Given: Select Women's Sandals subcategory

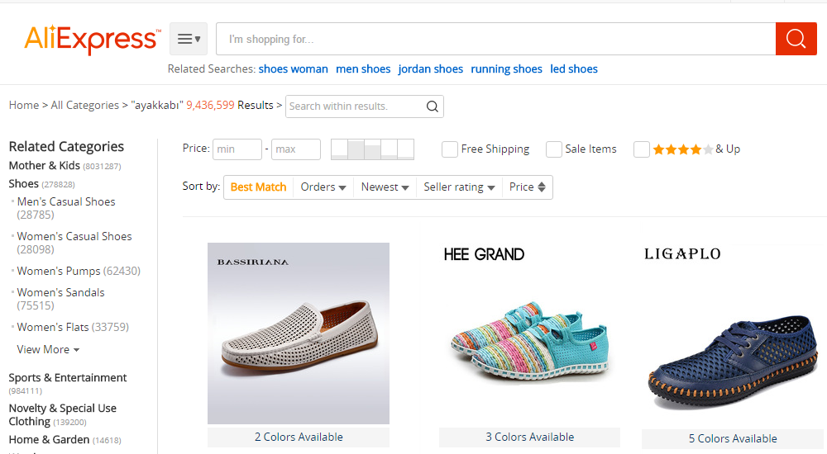Looking at the screenshot, I should [60, 299].
